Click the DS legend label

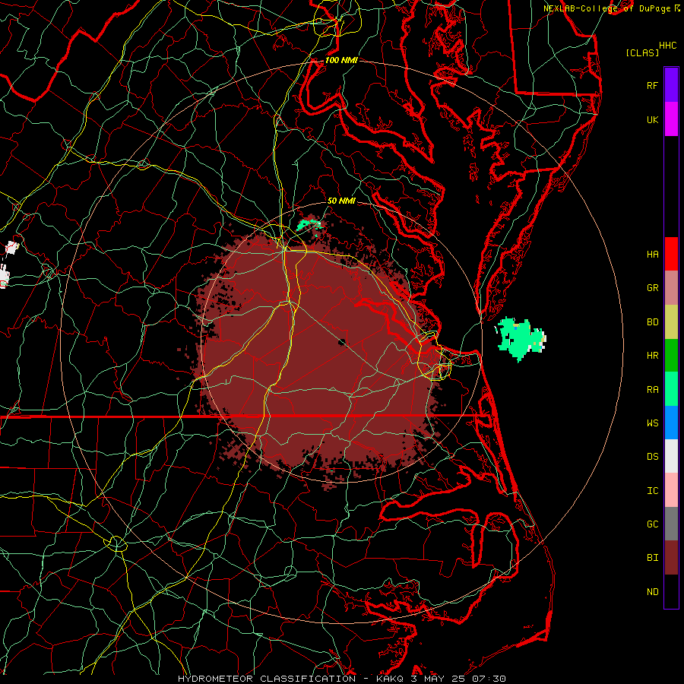(652, 456)
